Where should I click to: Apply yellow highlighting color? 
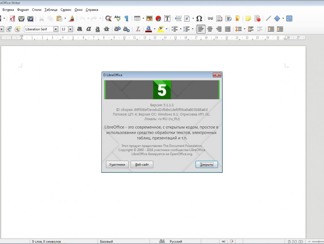pos(160,29)
